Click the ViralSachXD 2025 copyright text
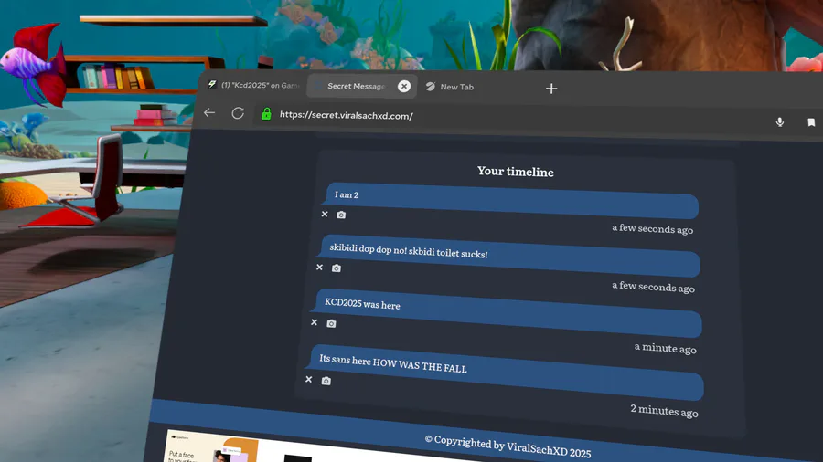The width and height of the screenshot is (823, 462). [508, 446]
